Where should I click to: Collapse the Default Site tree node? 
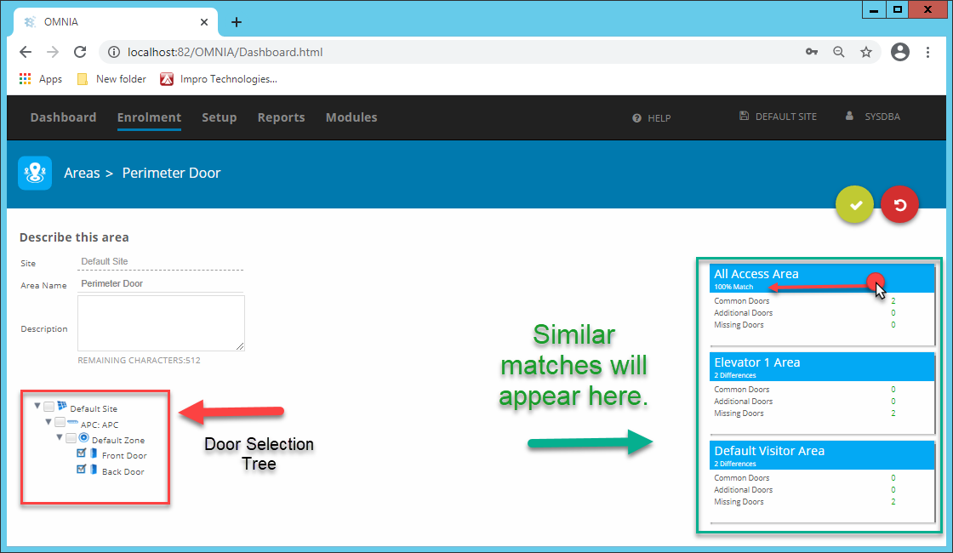click(37, 405)
